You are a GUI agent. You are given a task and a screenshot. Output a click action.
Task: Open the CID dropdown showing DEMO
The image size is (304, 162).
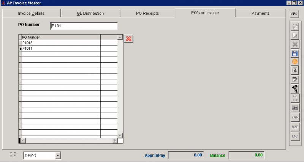(58, 155)
